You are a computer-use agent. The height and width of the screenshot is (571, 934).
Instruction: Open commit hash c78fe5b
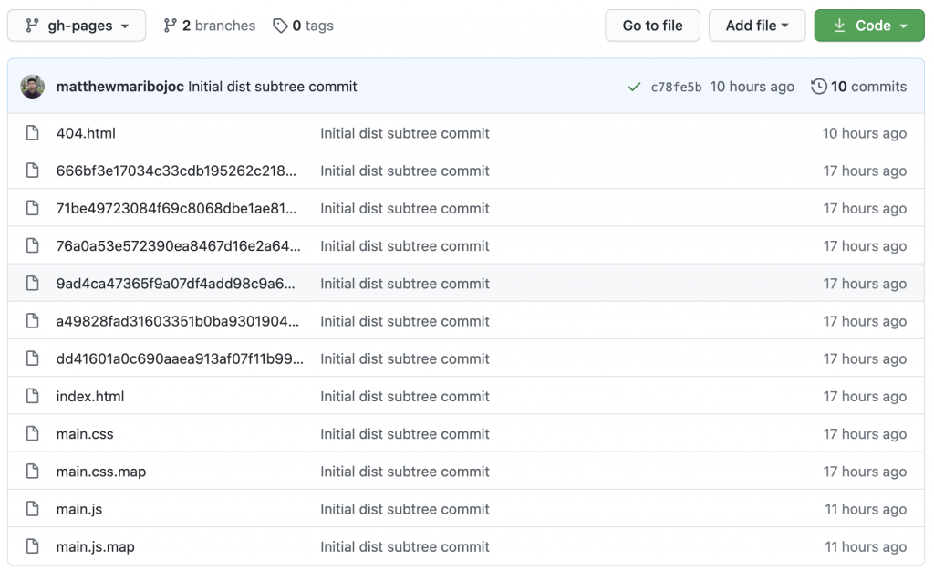[676, 88]
